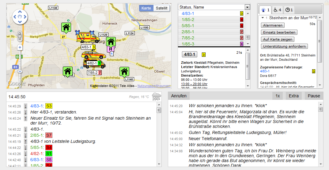Select vehicle 5/85-1 in the status list
Image resolution: width=329 pixels, height=170 pixels.
point(211,26)
